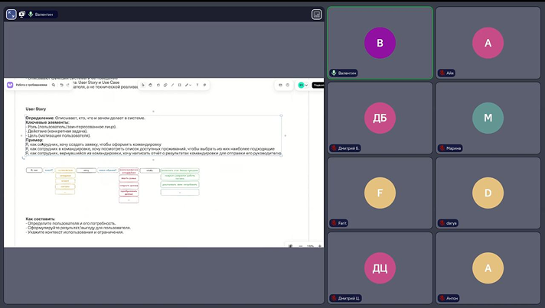The width and height of the screenshot is (545, 308).
Task: Click the 'User Story' heading text
Action: tap(36, 109)
